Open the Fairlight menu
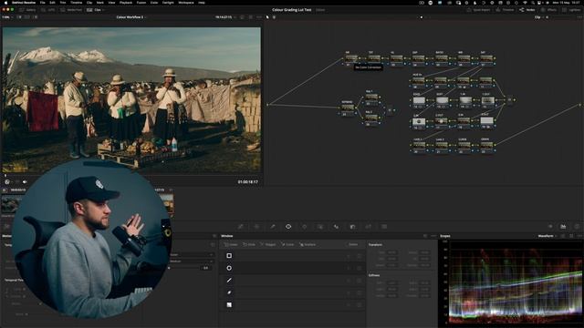The image size is (584, 328). coord(168,3)
